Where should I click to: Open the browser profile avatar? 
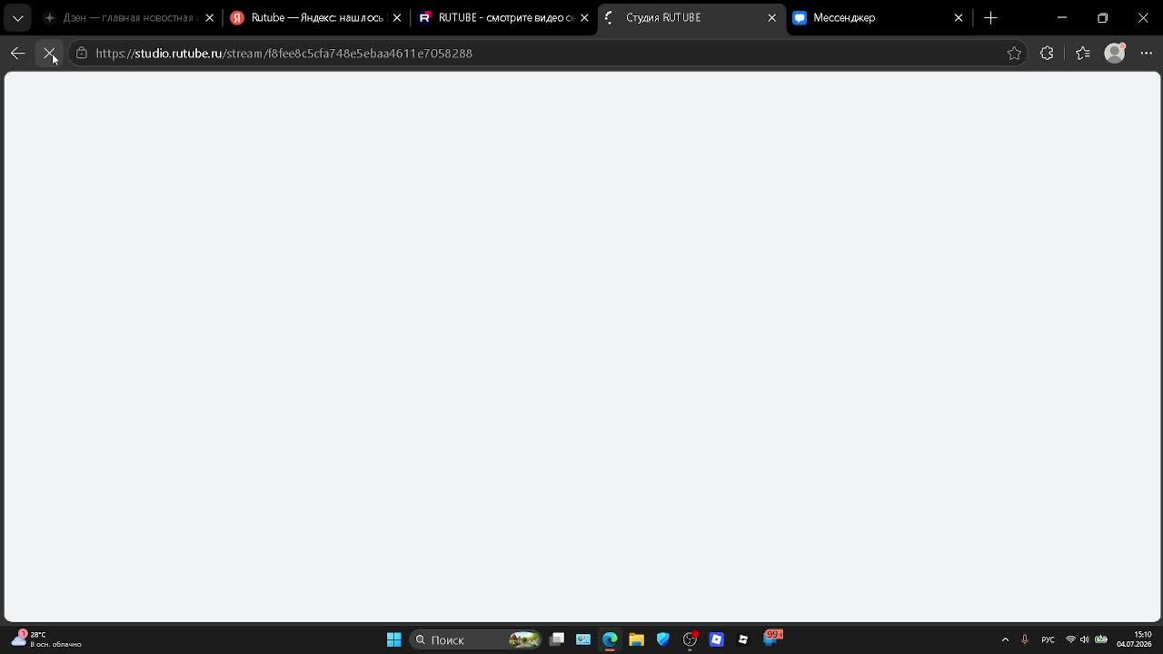(1115, 54)
